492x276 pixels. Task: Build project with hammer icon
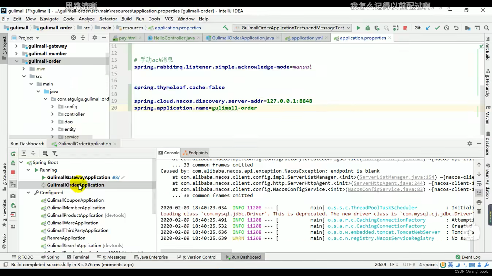tap(225, 28)
